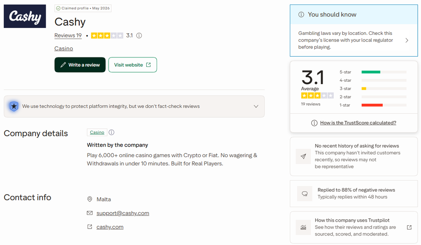Click the envelope icon by support email
This screenshot has width=421, height=245.
pos(90,213)
